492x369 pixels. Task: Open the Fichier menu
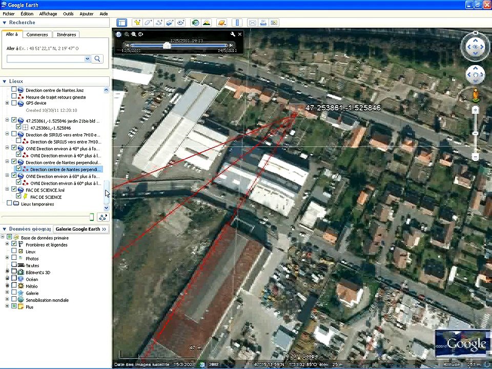pyautogui.click(x=9, y=14)
